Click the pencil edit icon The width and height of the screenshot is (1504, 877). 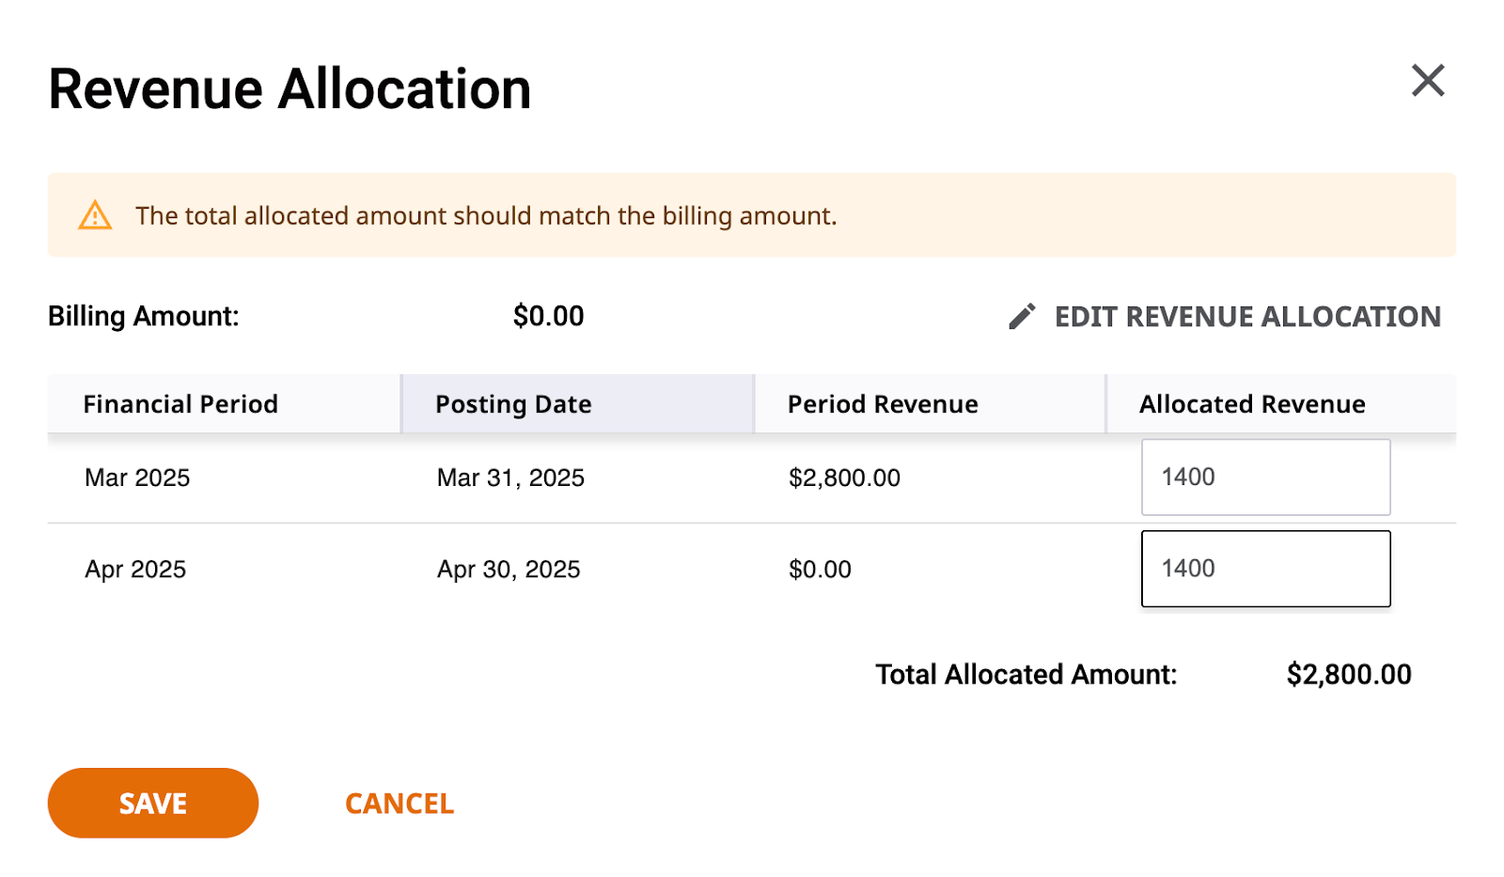1022,317
